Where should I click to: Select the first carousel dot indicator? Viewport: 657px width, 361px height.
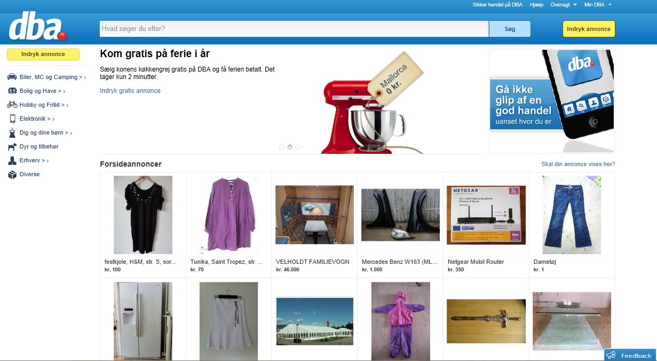click(x=282, y=147)
